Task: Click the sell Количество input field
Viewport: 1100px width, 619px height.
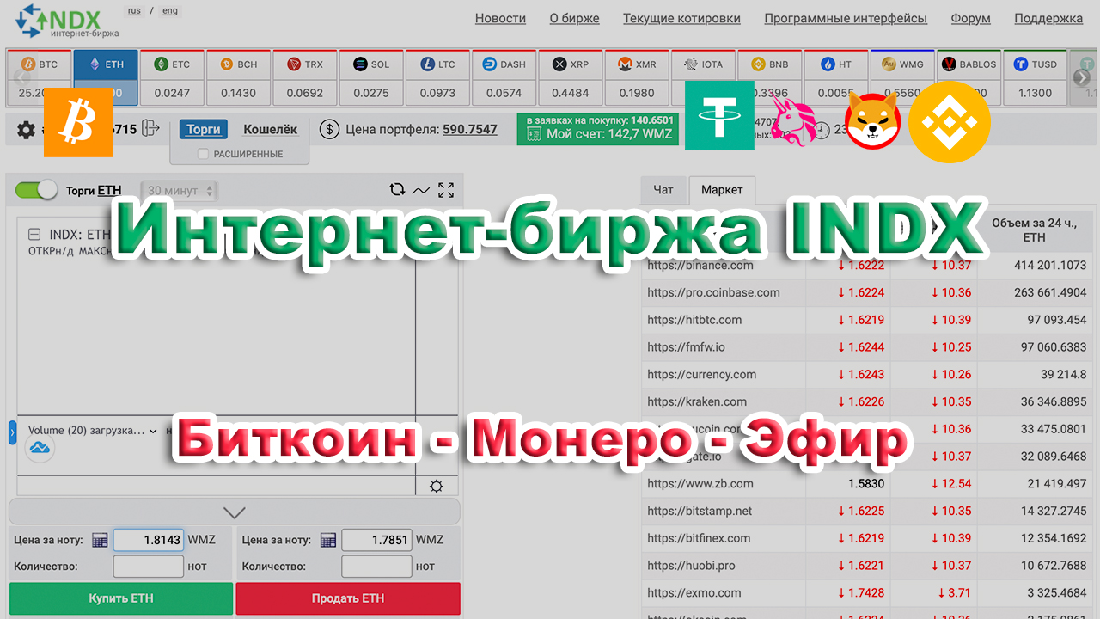Action: click(376, 567)
